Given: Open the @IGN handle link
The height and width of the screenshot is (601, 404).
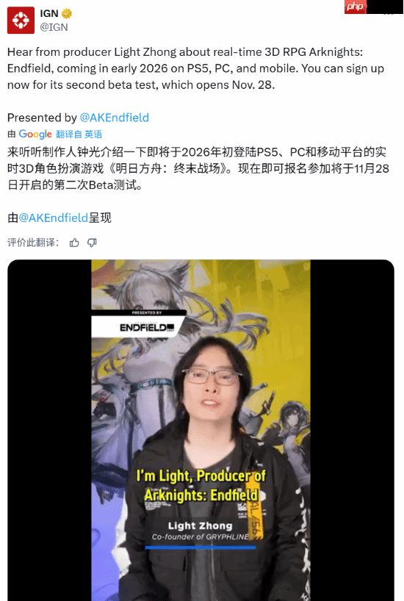Looking at the screenshot, I should tap(54, 27).
